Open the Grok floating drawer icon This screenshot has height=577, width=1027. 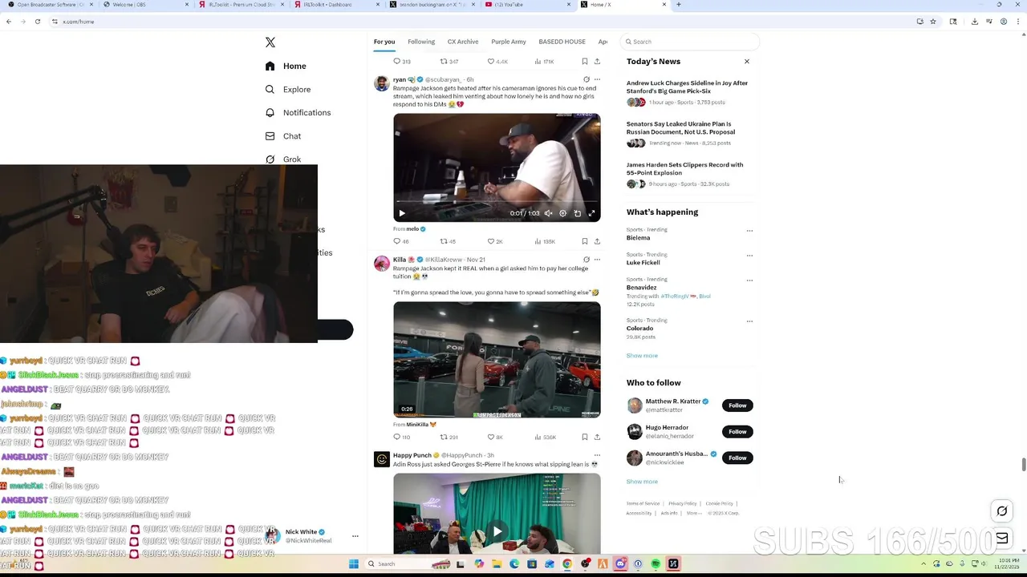pos(1002,511)
